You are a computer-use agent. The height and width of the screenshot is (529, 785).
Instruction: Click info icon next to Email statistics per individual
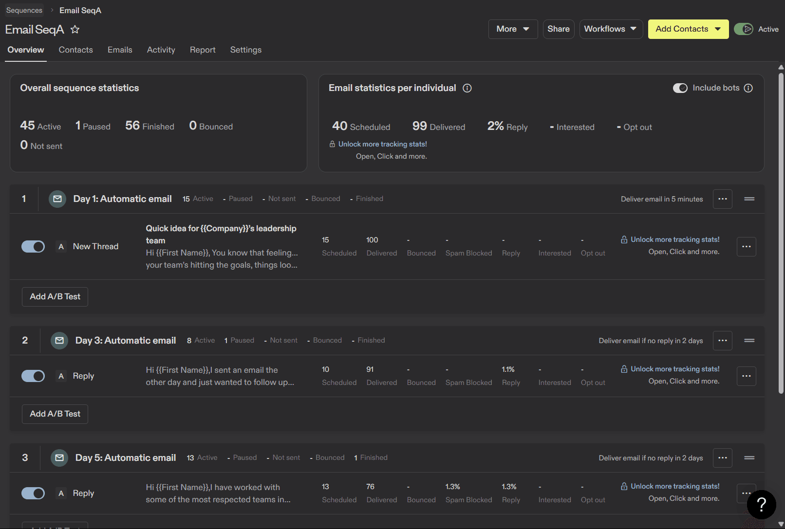pyautogui.click(x=467, y=88)
